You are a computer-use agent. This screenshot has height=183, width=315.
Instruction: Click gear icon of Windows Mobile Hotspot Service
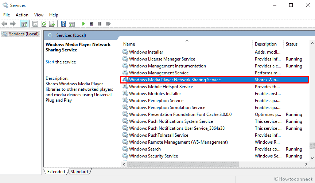[125, 86]
